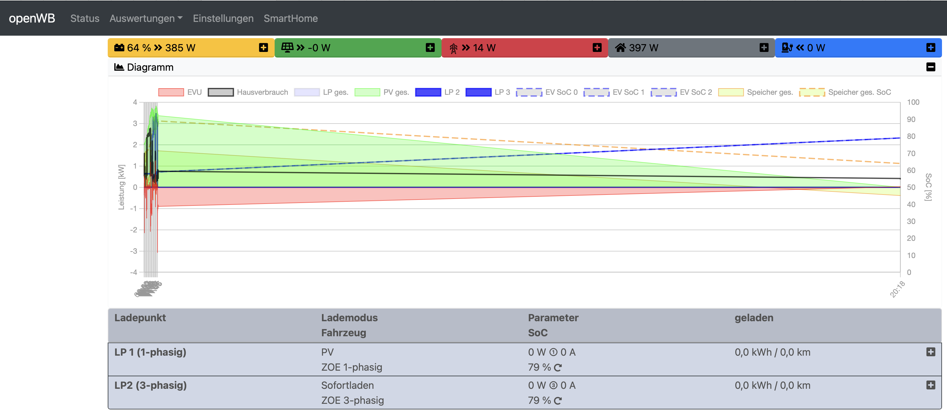Click the Diagramm chart area icon
This screenshot has height=416, width=947.
coord(119,67)
